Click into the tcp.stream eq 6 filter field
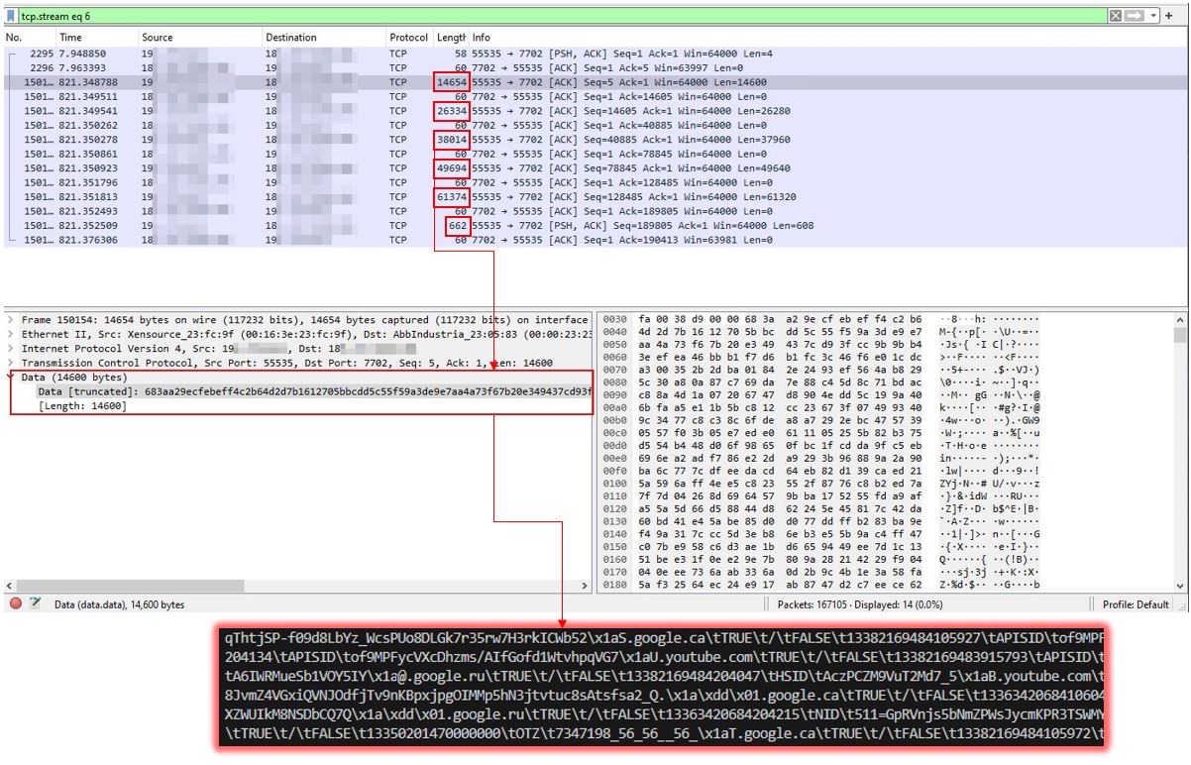1191x765 pixels. 560,16
